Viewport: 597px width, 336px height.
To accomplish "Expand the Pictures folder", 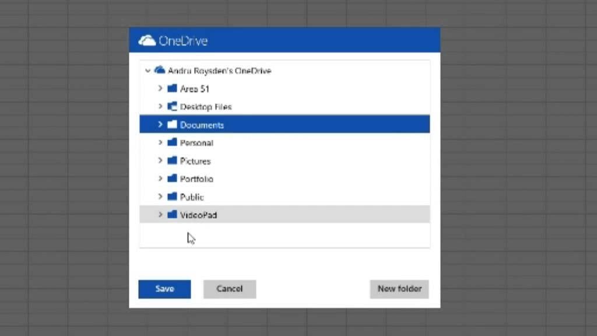I will click(160, 160).
